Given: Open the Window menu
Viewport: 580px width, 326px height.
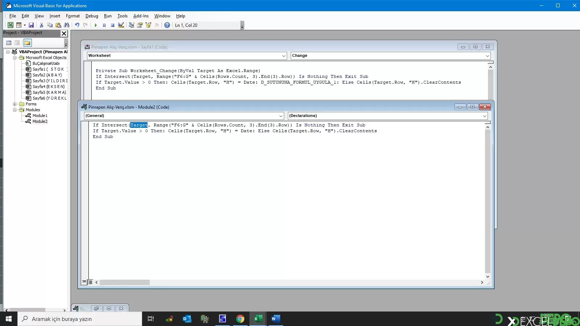Looking at the screenshot, I should pos(162,16).
